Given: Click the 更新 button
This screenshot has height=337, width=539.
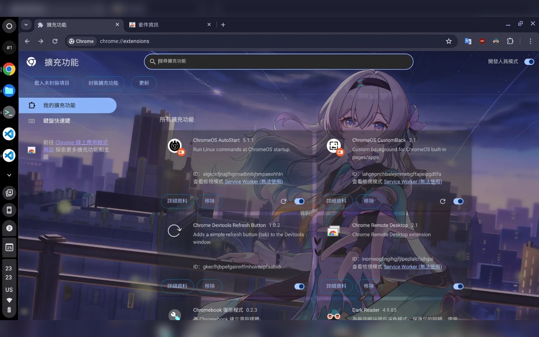Looking at the screenshot, I should [x=144, y=83].
